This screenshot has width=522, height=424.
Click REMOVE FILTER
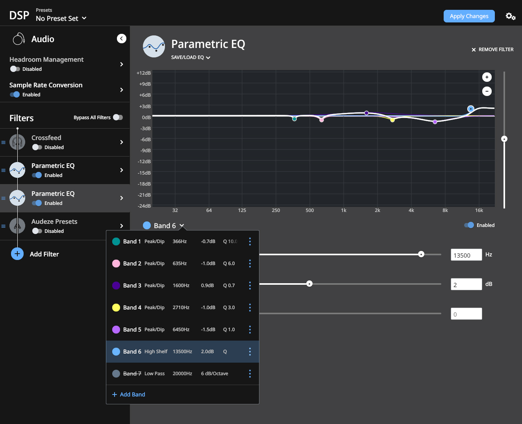click(x=492, y=50)
